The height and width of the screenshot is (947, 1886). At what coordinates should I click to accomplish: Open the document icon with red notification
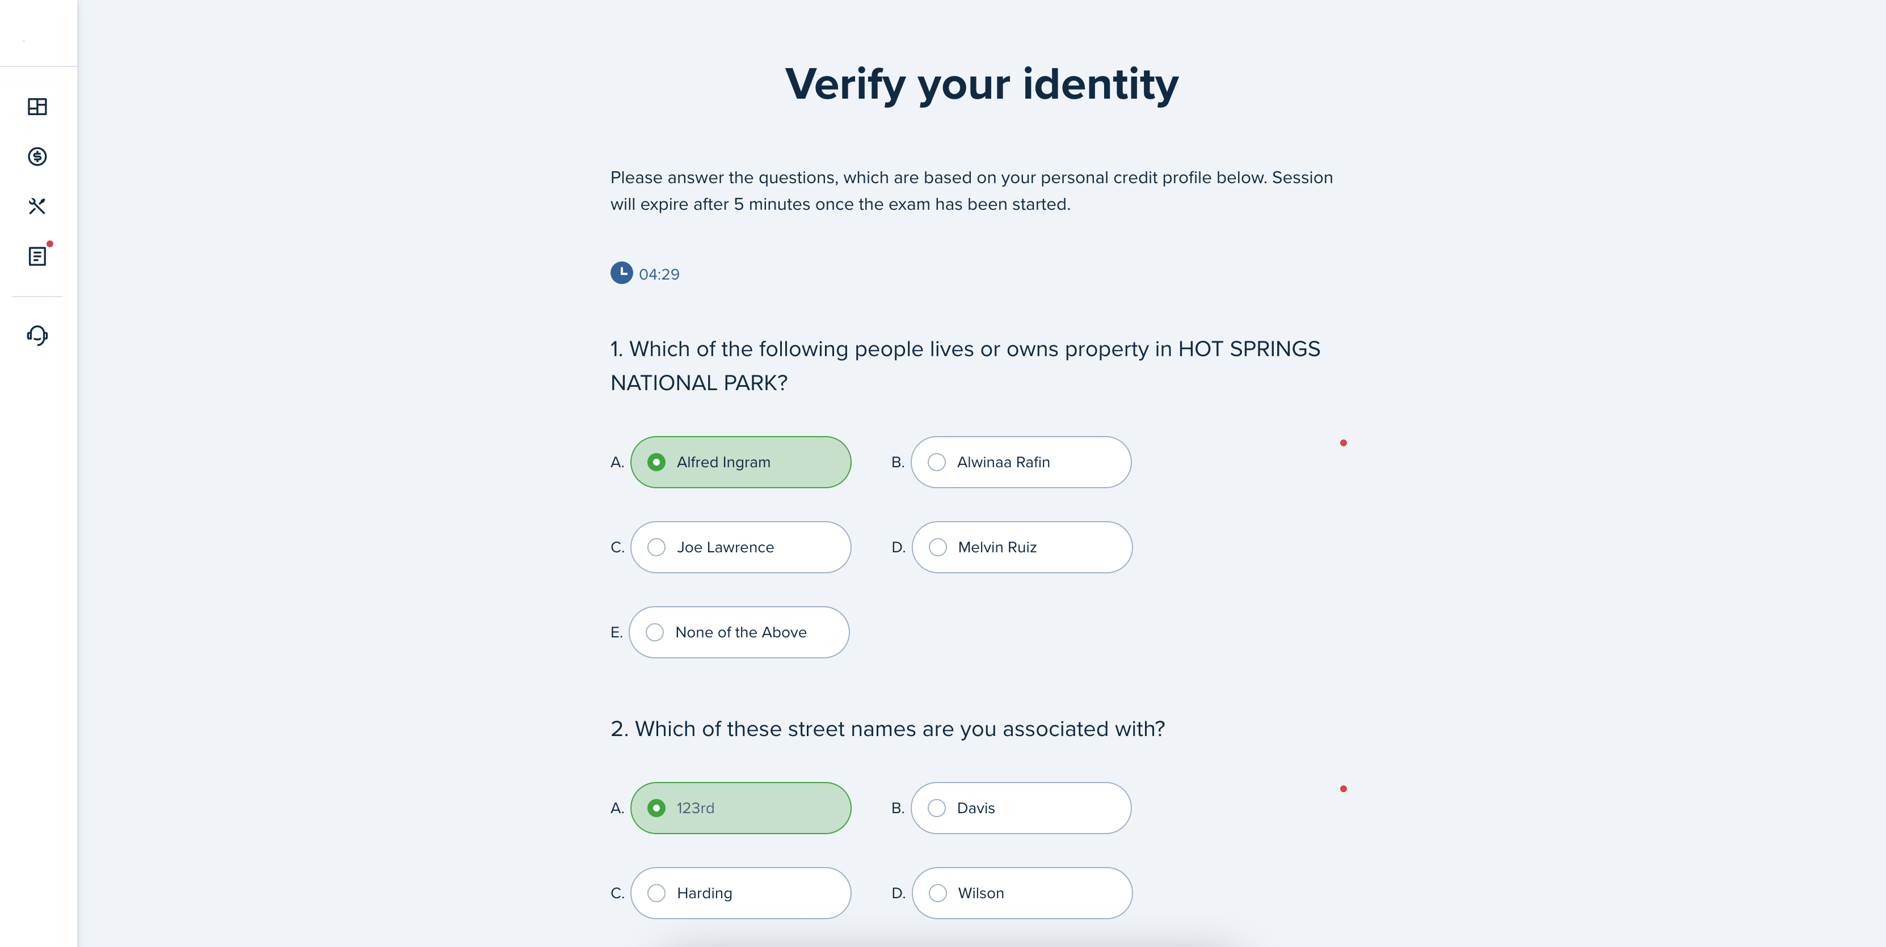(37, 256)
